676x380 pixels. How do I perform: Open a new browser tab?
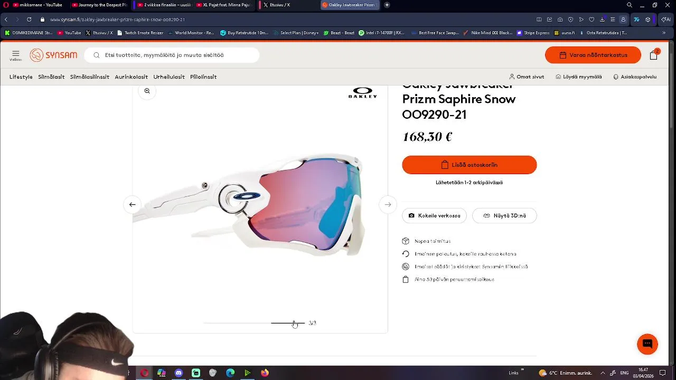pyautogui.click(x=387, y=5)
